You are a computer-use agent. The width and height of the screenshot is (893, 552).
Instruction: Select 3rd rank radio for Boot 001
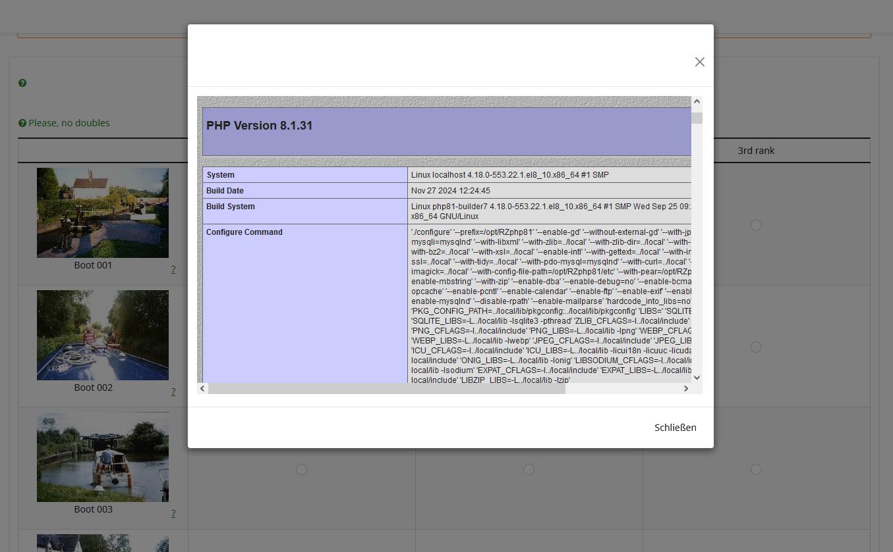[x=756, y=225]
